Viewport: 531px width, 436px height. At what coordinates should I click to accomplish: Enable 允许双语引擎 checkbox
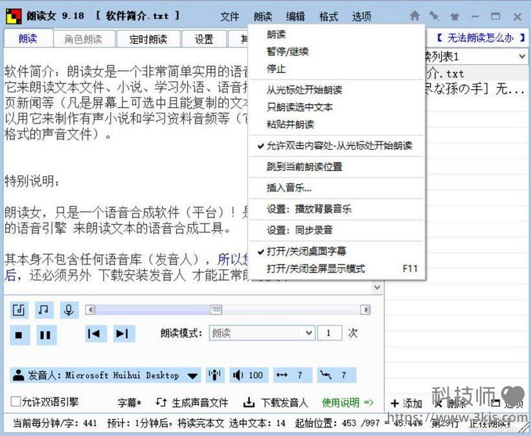click(16, 402)
